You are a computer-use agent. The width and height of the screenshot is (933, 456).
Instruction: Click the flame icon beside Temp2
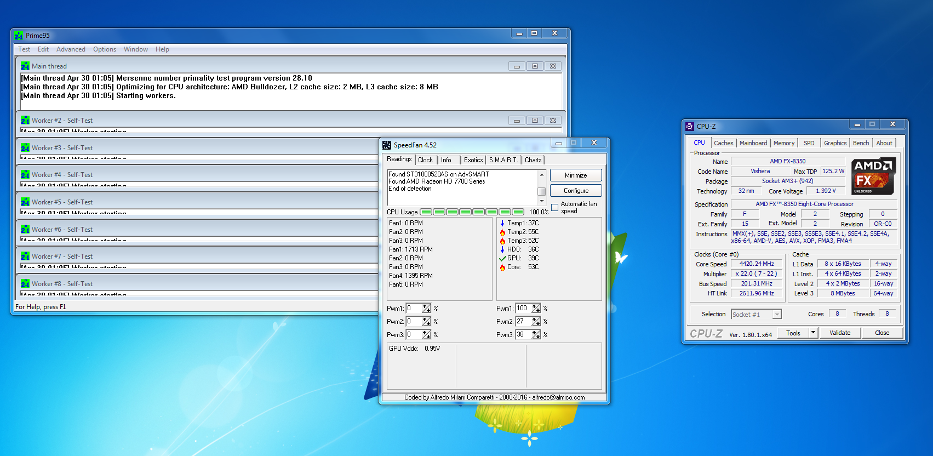[502, 232]
